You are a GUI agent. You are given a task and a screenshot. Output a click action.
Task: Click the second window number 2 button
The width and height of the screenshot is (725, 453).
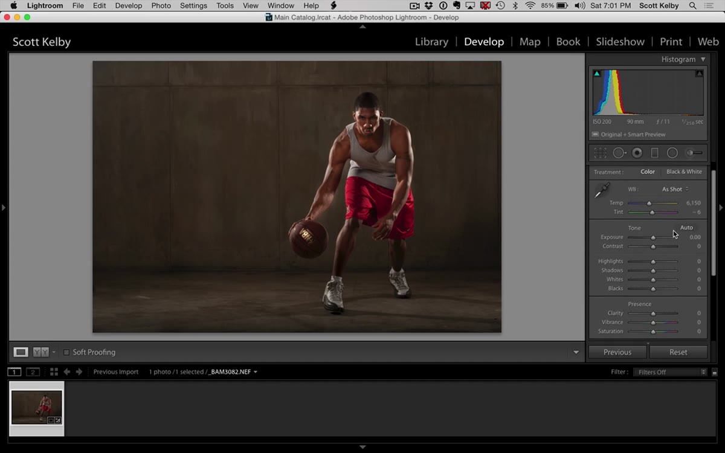(x=33, y=372)
